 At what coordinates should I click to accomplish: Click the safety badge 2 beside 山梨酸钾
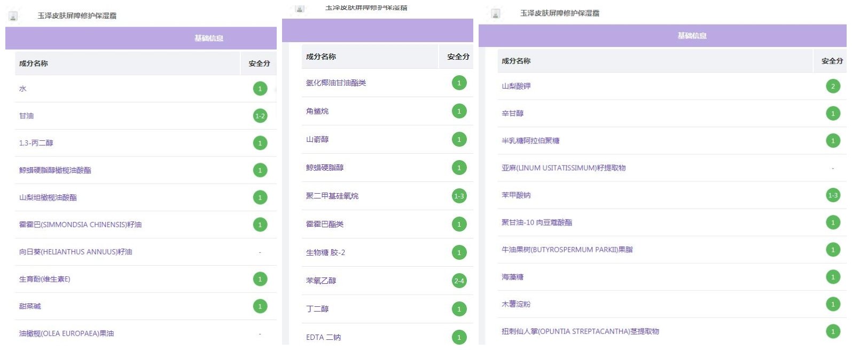click(x=833, y=86)
